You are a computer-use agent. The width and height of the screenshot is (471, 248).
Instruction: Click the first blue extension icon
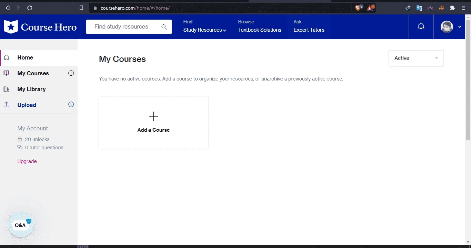pos(408,8)
